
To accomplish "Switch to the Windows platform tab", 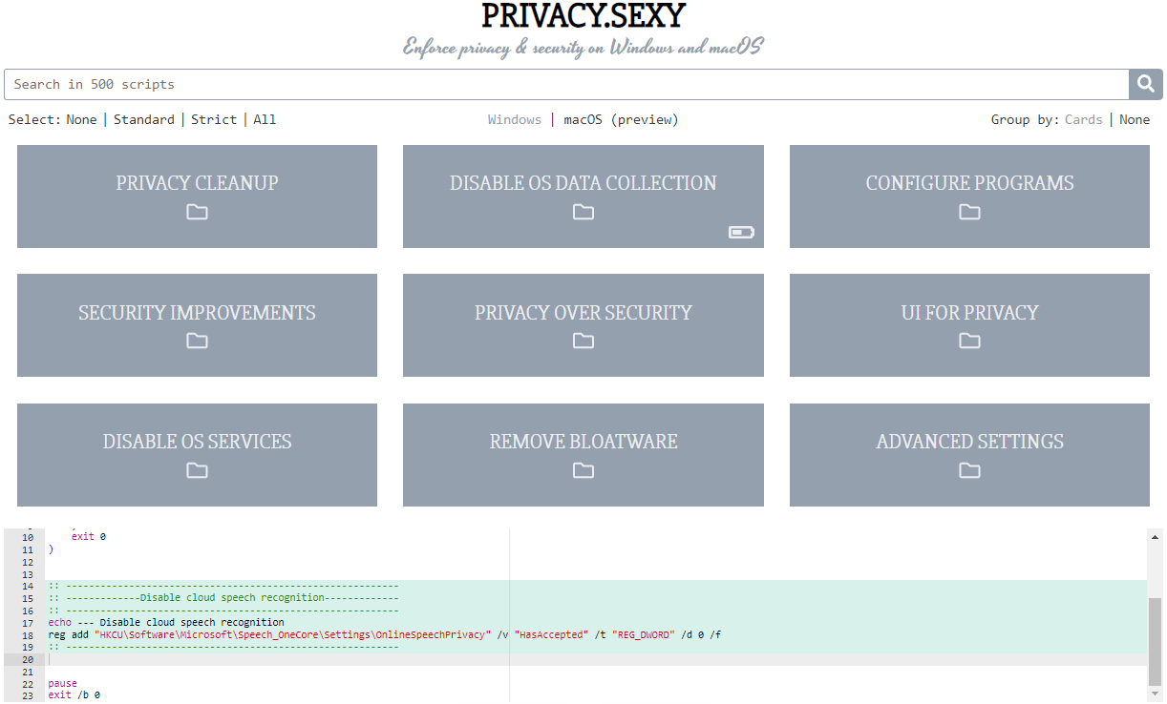I will coord(514,119).
